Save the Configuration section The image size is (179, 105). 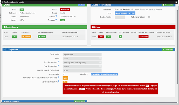[168, 50]
